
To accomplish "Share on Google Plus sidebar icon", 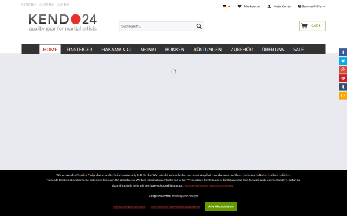I will (x=343, y=70).
